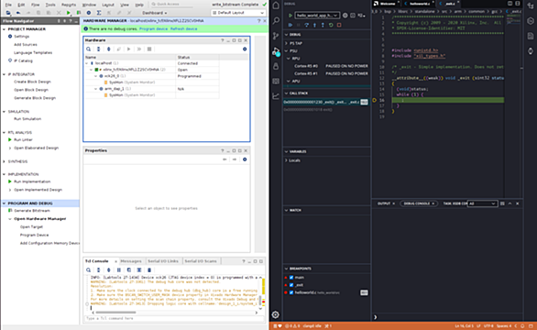
Task: Click the green Restart debug icon
Action: click(x=331, y=25)
